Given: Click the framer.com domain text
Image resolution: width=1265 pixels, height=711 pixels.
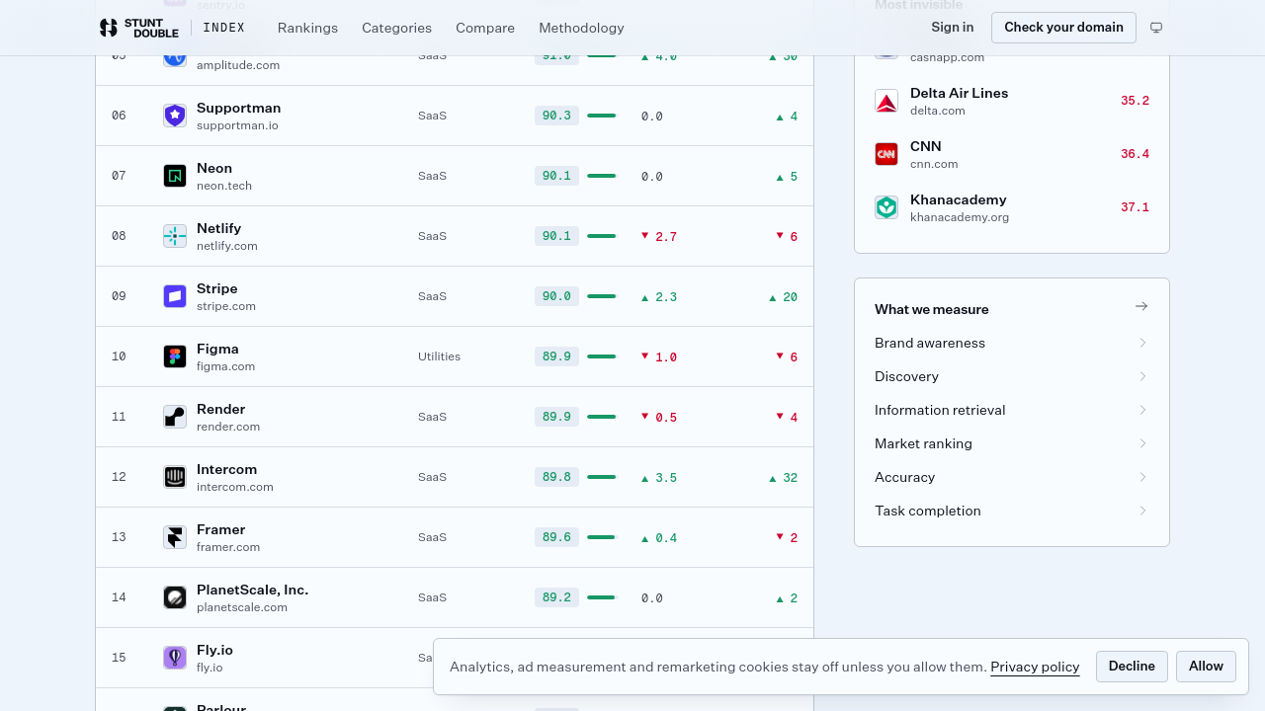Looking at the screenshot, I should point(228,547).
